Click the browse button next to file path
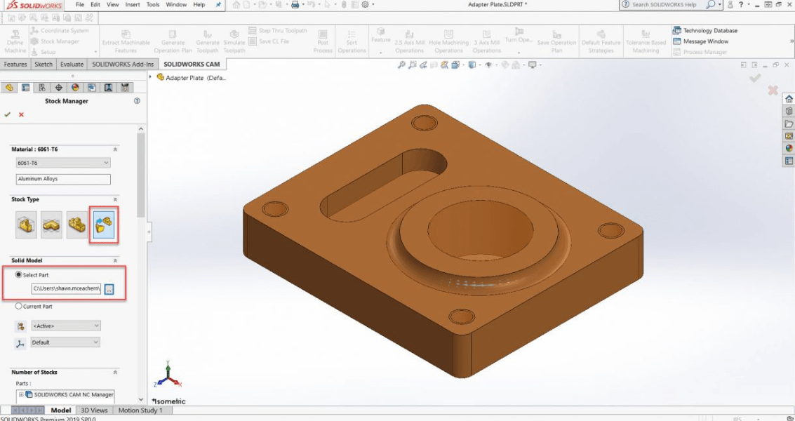The height and width of the screenshot is (421, 795). pos(109,288)
